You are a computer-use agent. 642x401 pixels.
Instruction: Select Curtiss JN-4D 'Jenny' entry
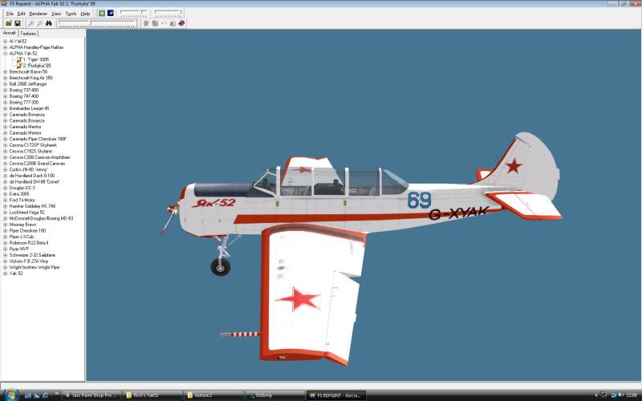(28, 169)
